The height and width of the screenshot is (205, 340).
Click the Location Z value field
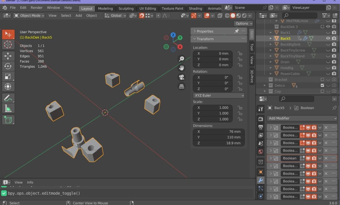213,65
